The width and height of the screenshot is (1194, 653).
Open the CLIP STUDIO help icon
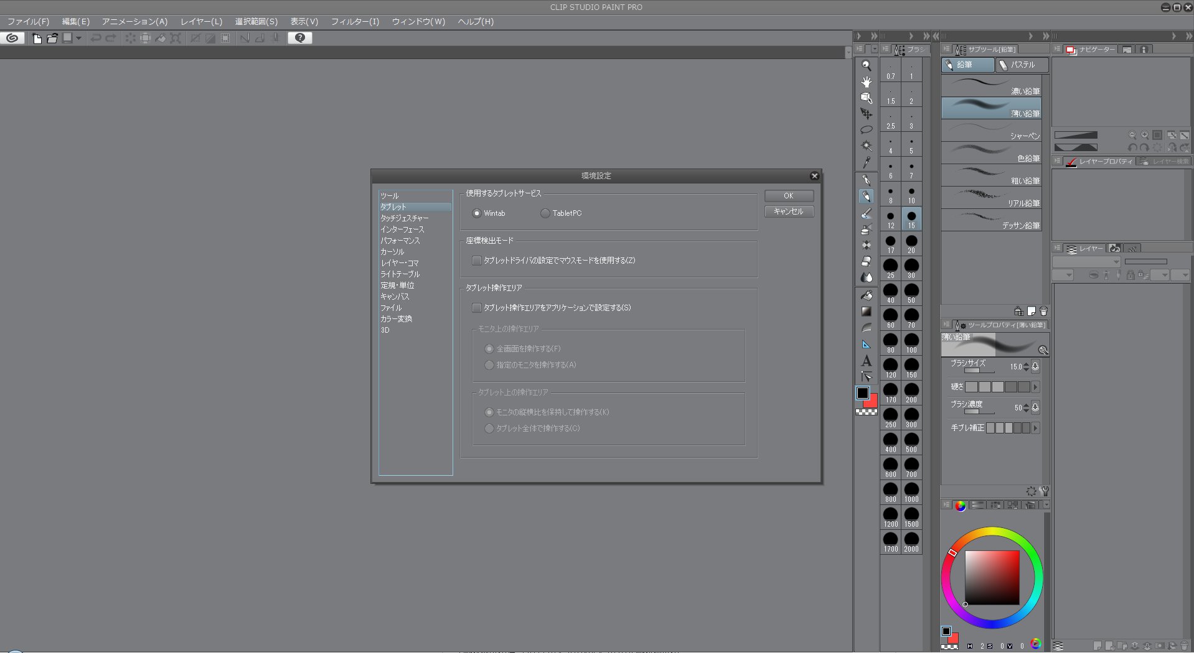(x=300, y=38)
